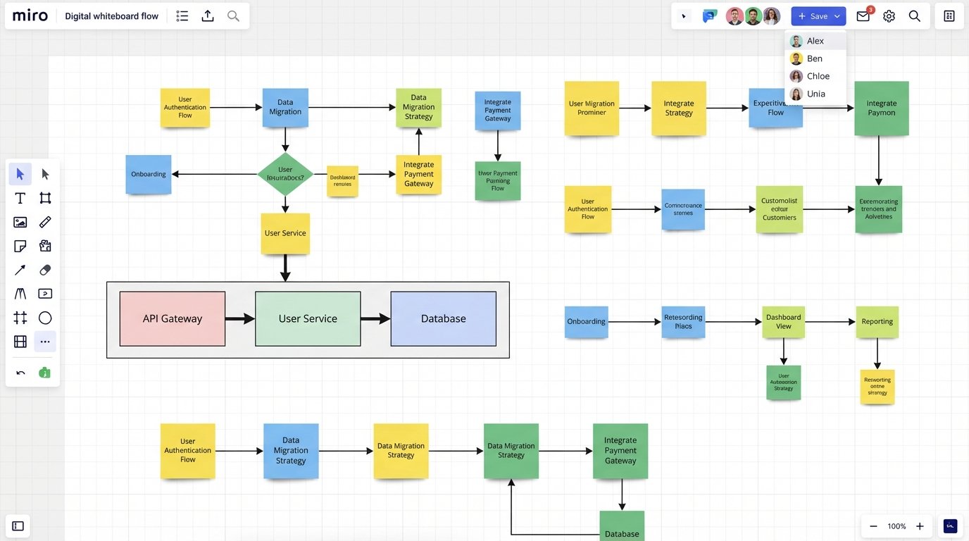Image resolution: width=969 pixels, height=541 pixels.
Task: Select the Circle shape tool
Action: pos(45,318)
